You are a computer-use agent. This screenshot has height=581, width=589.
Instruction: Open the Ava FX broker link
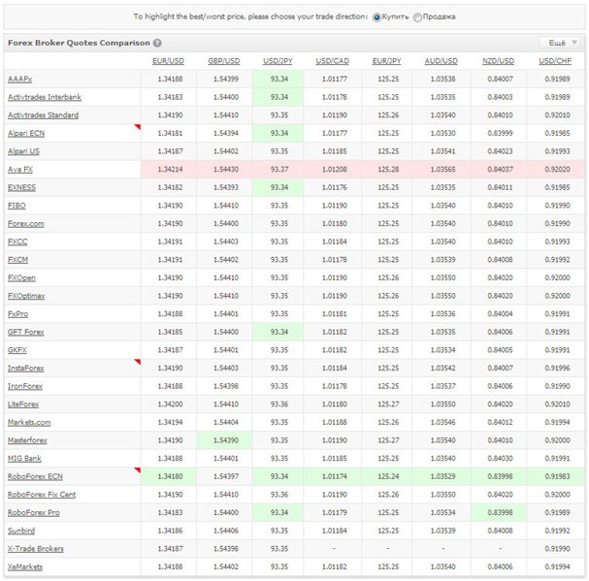pos(20,170)
